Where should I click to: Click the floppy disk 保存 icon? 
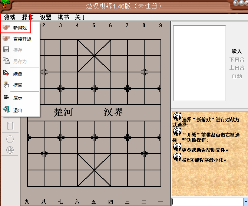(x=6, y=50)
